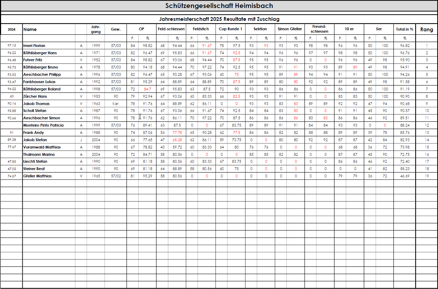Select the total value 96.82
Viewport: 438px width, 289px height.
tap(405, 46)
